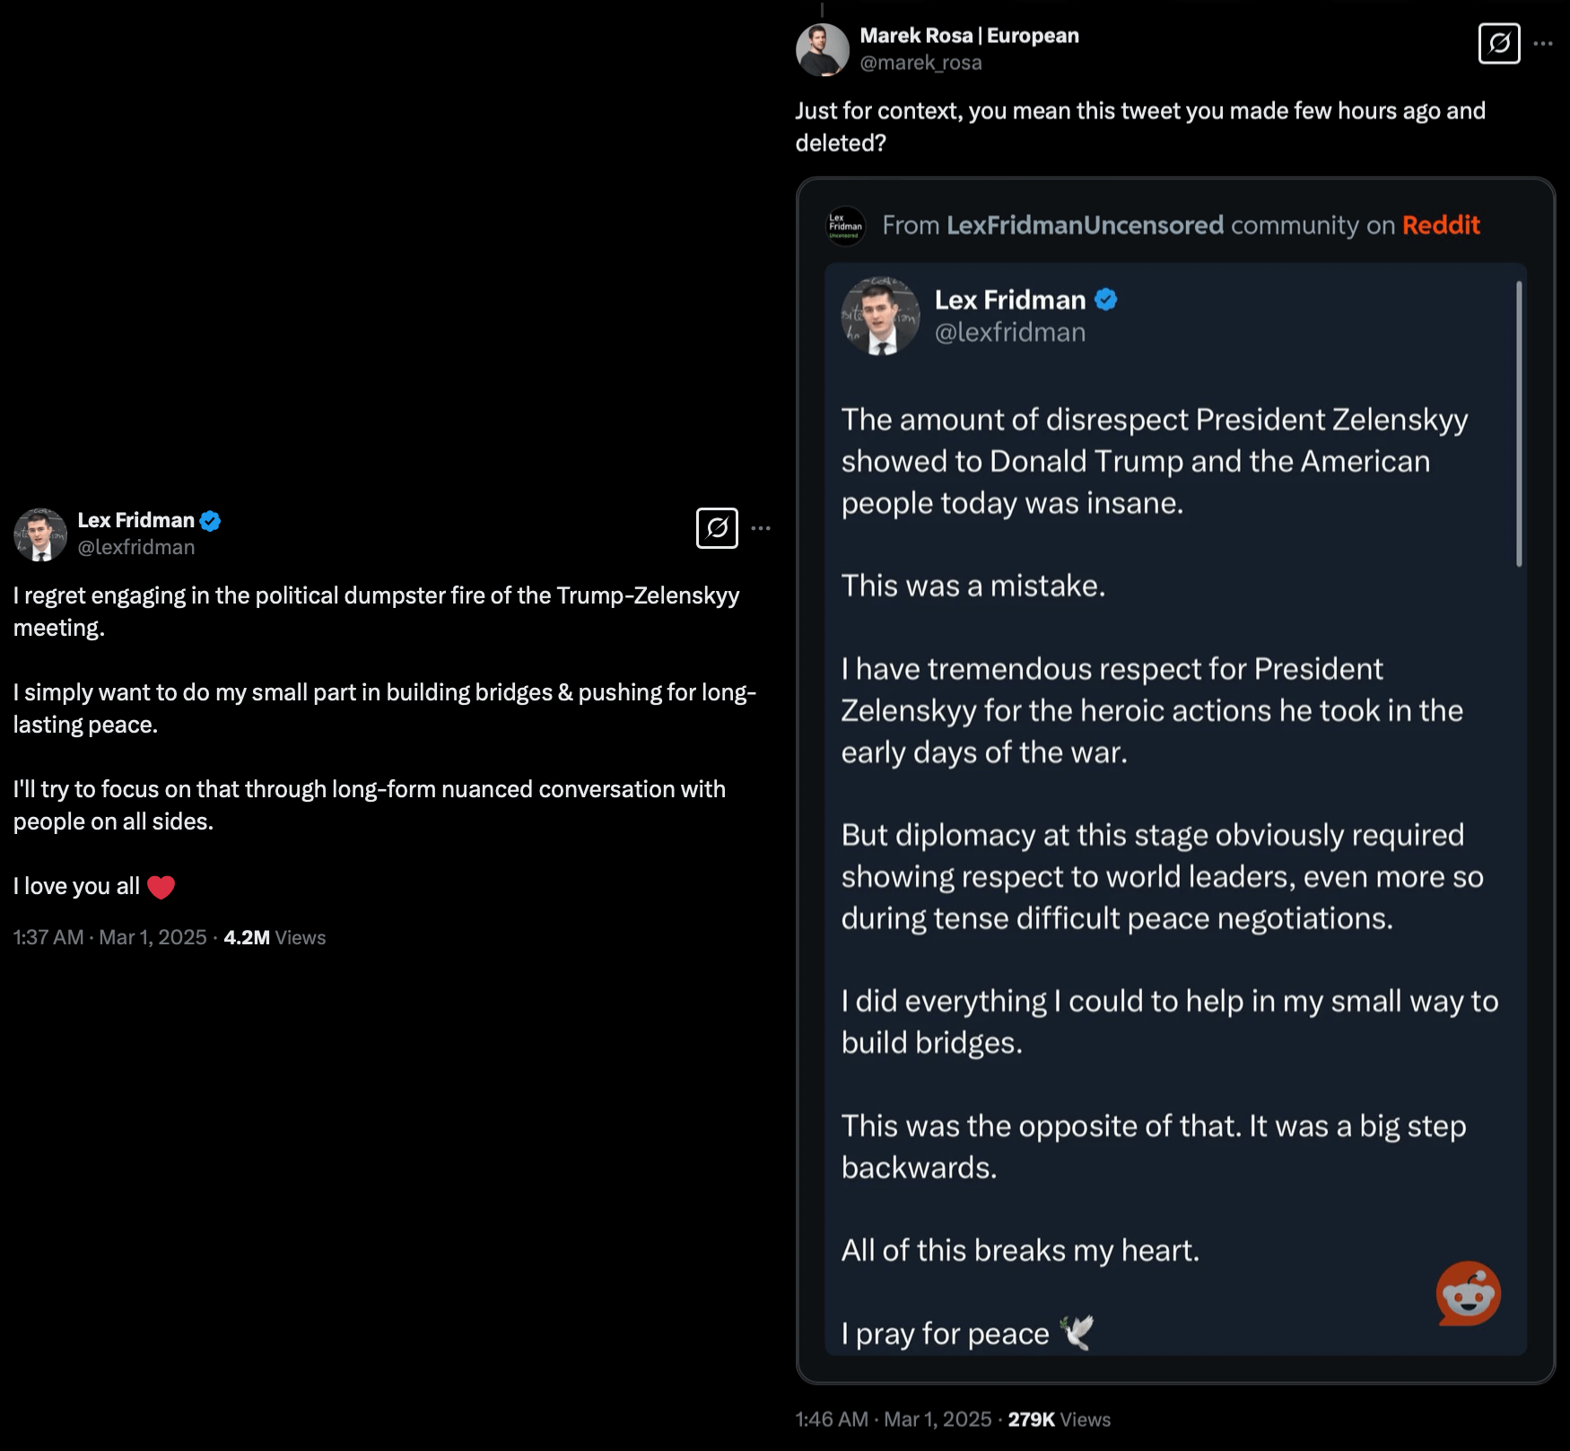Open the LexFridmanUncensored community link
This screenshot has width=1570, height=1451.
click(1085, 225)
